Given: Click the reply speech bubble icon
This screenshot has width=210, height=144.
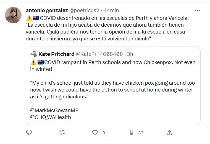Looking at the screenshot, I should [29, 132].
